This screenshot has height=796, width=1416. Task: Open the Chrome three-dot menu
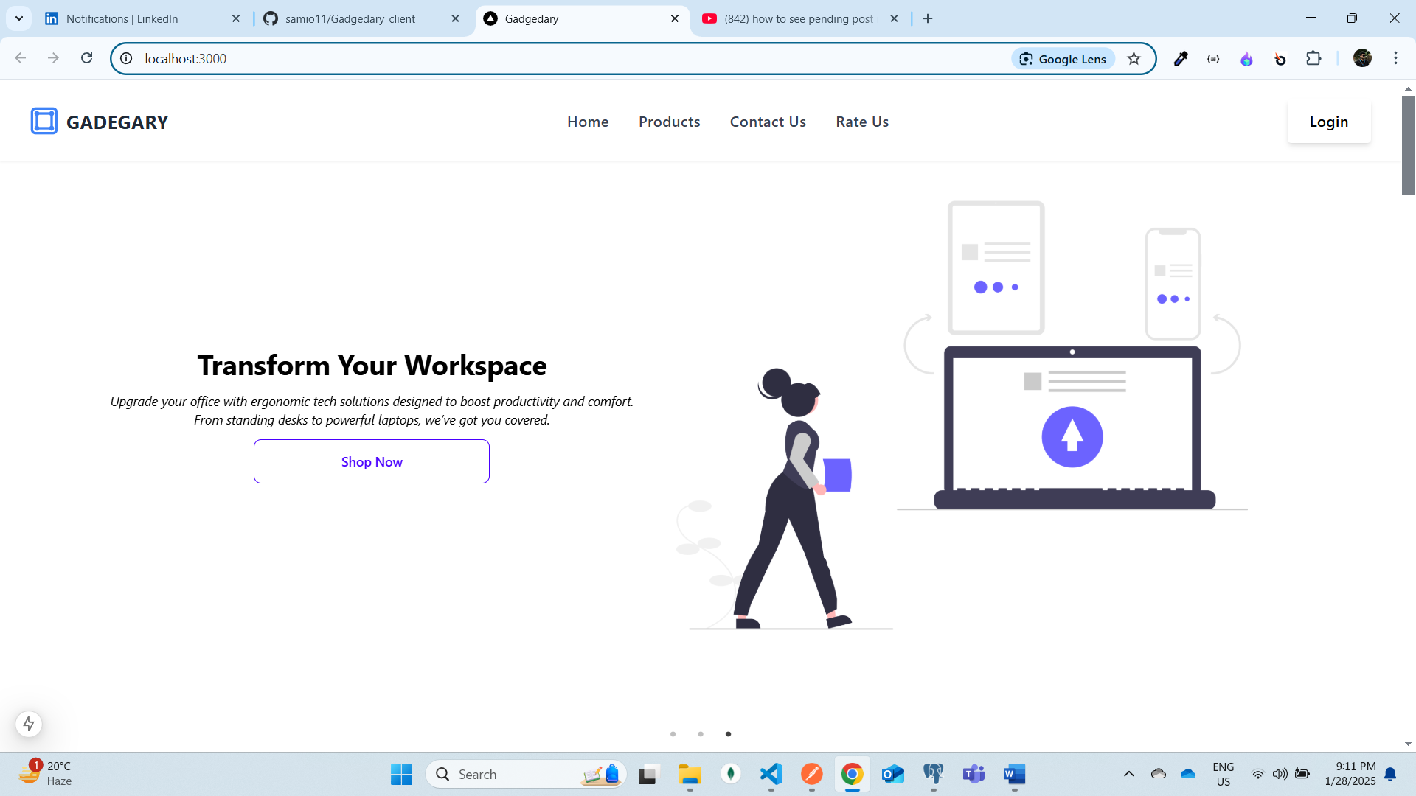[x=1395, y=58]
